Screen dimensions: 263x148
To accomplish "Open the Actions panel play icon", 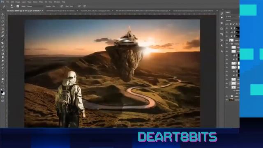I will 222,17.
